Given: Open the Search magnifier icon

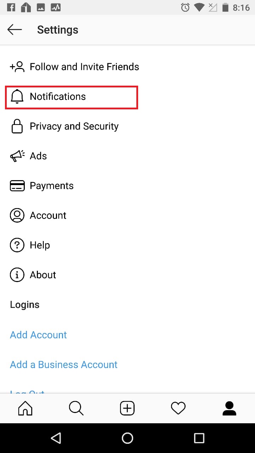Looking at the screenshot, I should click(76, 408).
